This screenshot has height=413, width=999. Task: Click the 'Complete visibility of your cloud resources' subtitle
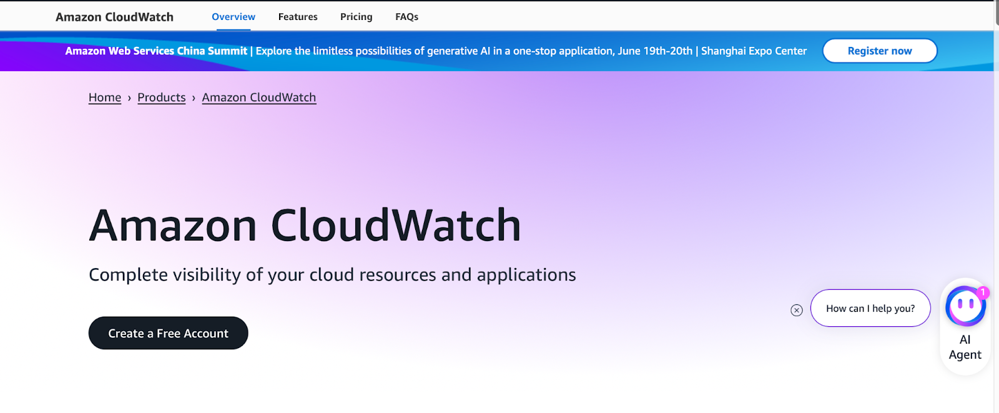click(332, 275)
